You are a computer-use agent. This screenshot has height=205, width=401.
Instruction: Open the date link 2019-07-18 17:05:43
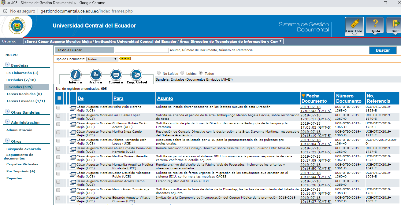point(316,109)
